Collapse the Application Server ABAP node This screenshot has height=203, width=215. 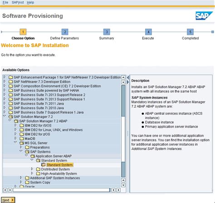[x=26, y=156]
